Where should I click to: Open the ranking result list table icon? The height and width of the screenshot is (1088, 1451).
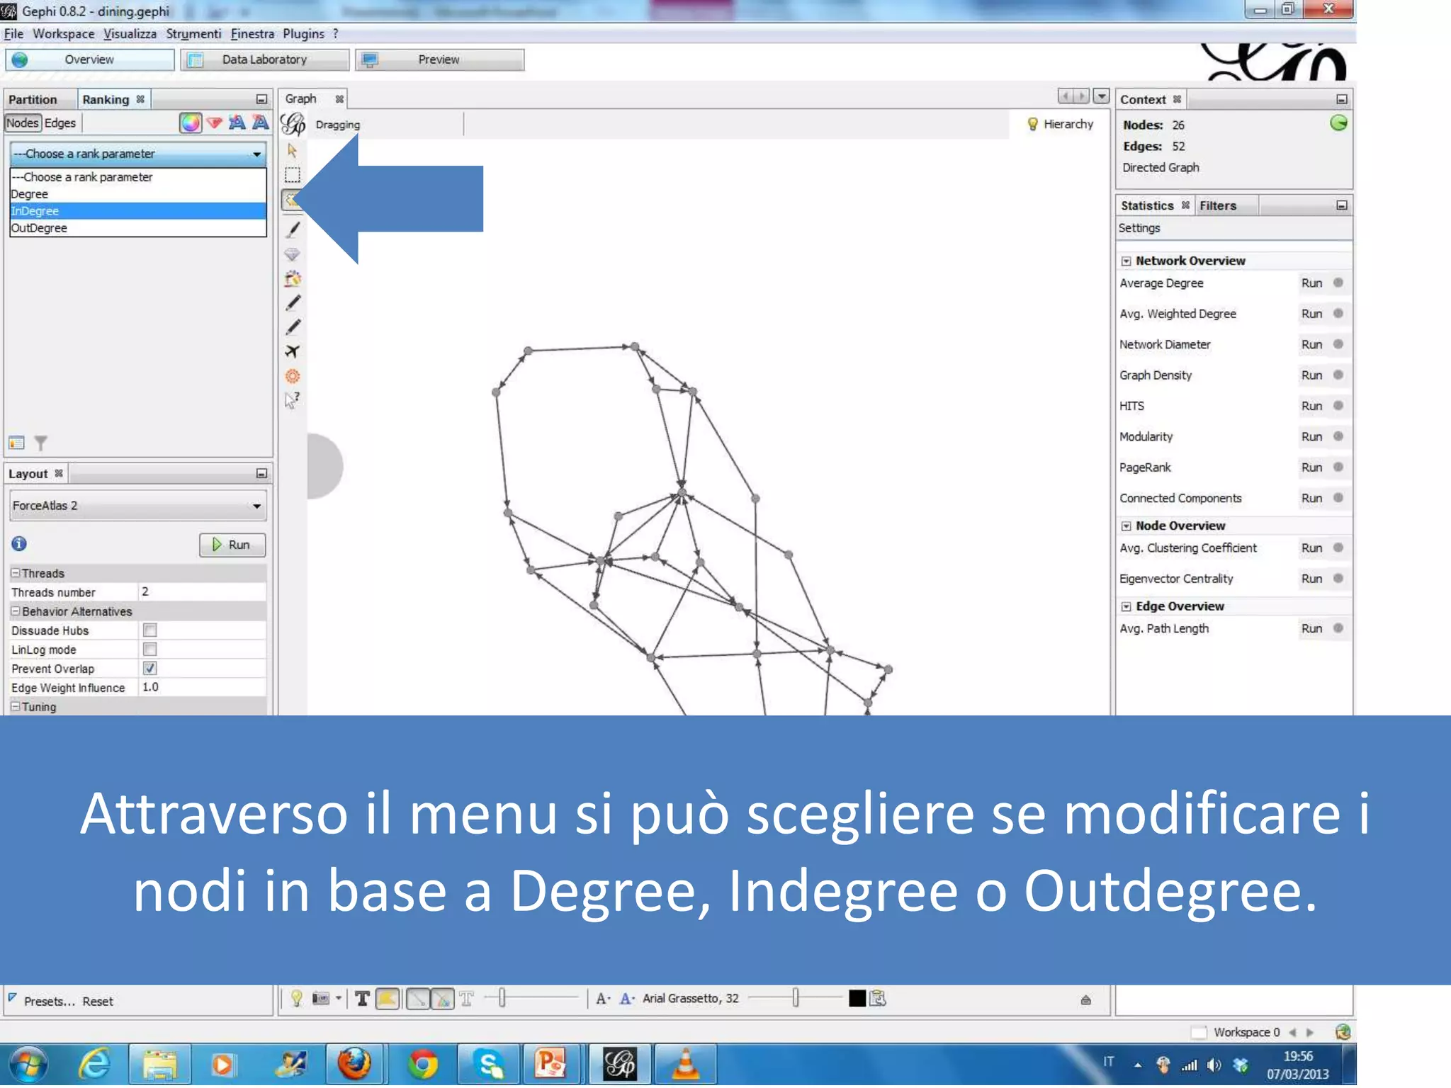point(16,443)
